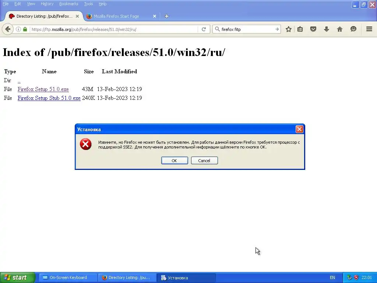Show bookmarks list icon
This screenshot has width=377, height=283.
tap(300, 29)
